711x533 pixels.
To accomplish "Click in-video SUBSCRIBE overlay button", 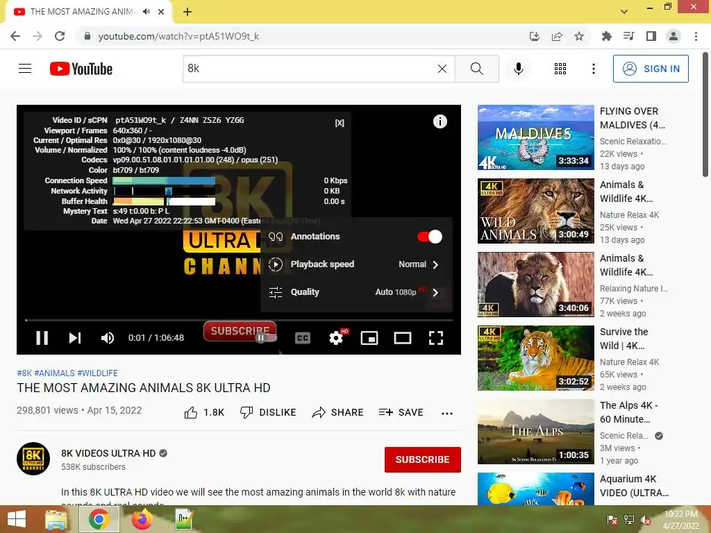I will (240, 331).
